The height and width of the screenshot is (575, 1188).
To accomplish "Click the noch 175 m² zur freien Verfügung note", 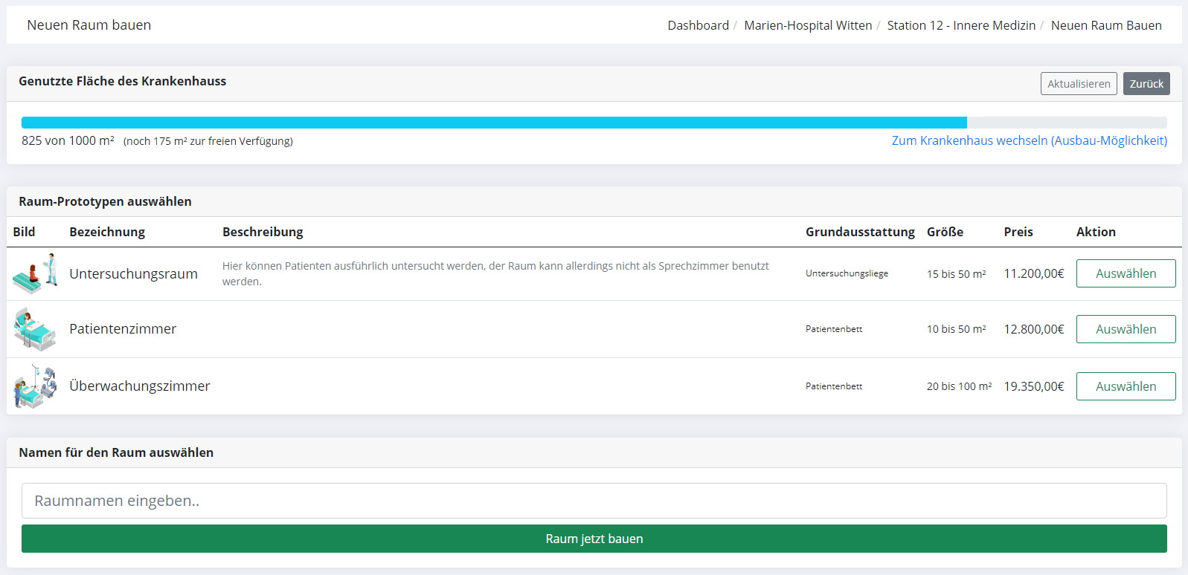I will coord(208,141).
